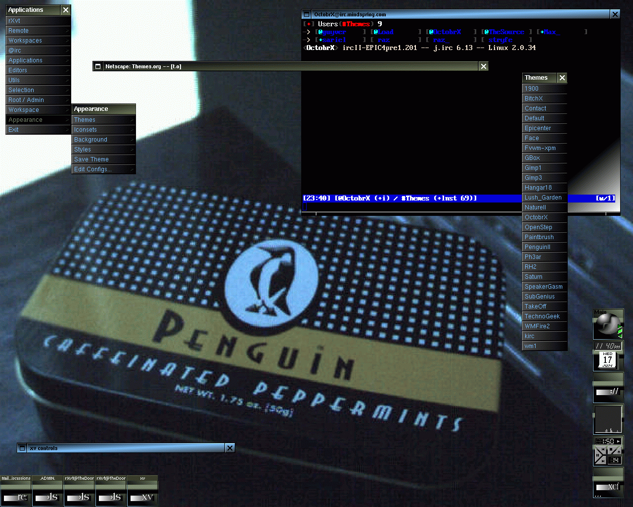The image size is (633, 507).
Task: Launch the :// dock app icon
Action: tap(608, 388)
